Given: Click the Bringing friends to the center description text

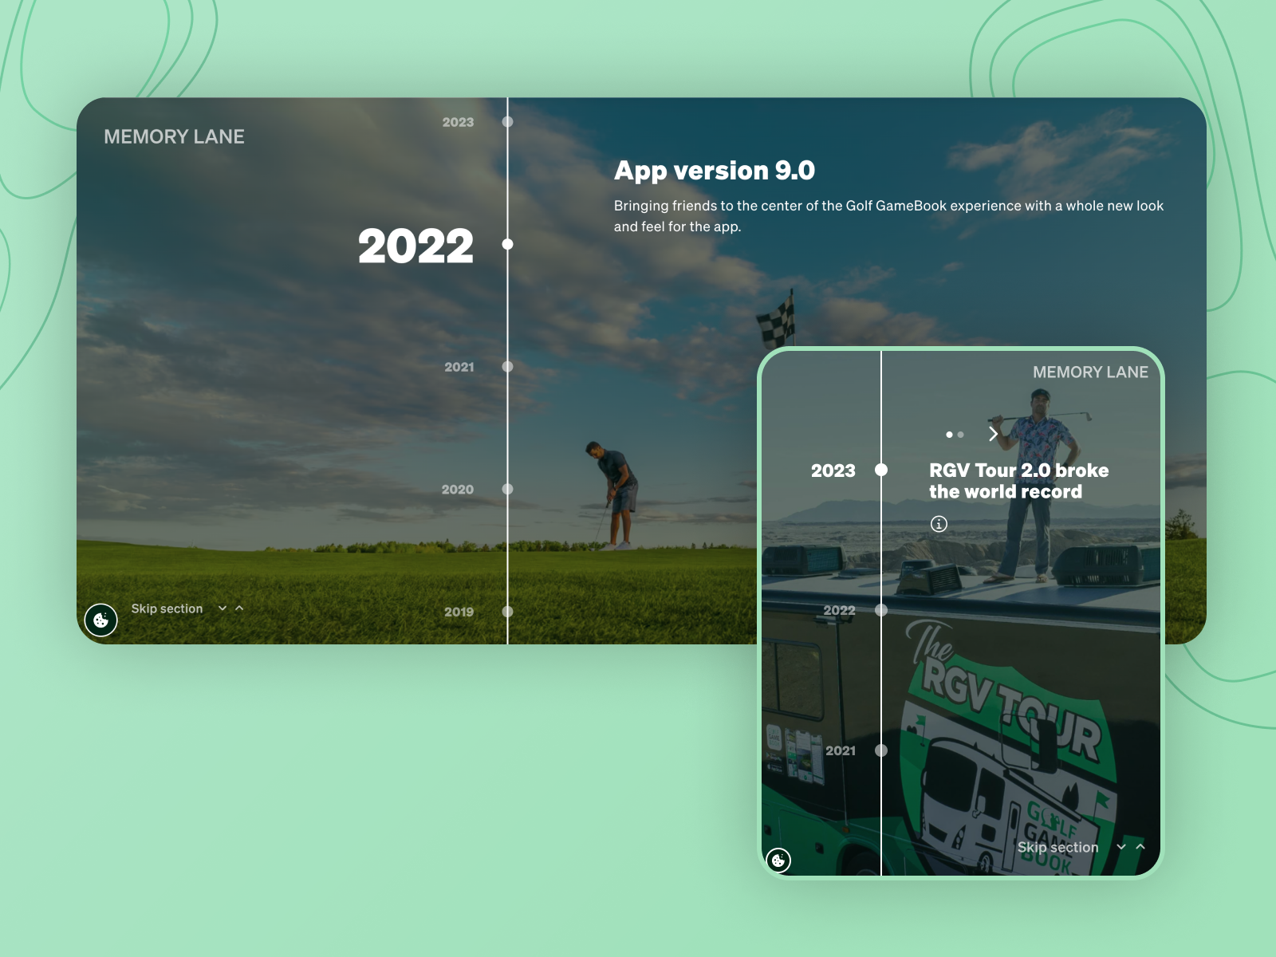Looking at the screenshot, I should pyautogui.click(x=888, y=216).
